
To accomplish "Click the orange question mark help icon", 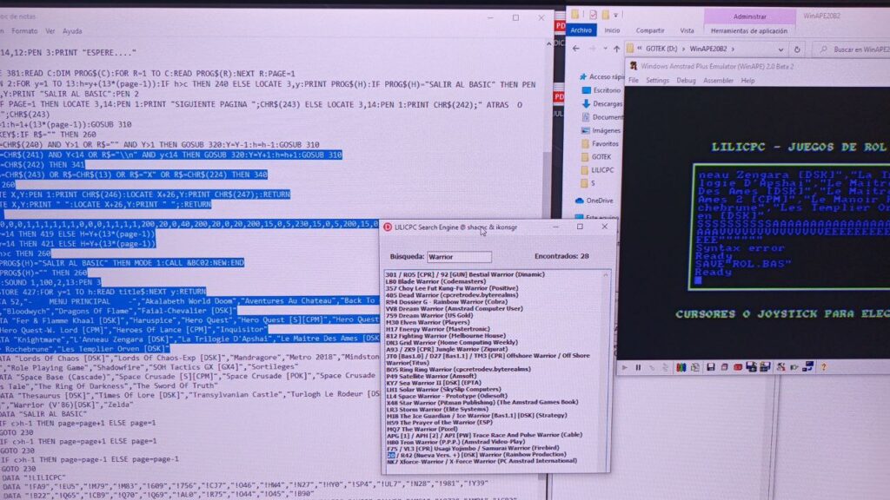I will coord(824,367).
